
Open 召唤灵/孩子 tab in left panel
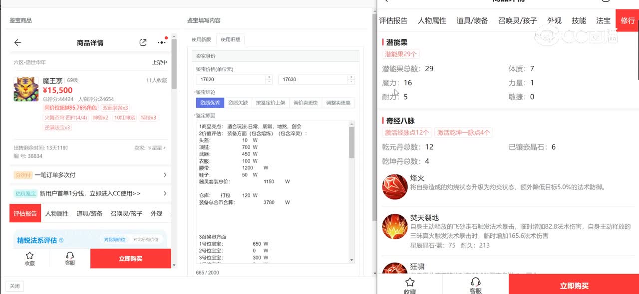[x=127, y=213]
